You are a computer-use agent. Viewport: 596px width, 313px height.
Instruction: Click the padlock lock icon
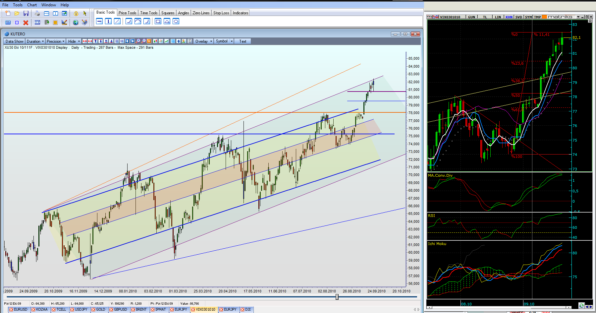pyautogui.click(x=76, y=14)
